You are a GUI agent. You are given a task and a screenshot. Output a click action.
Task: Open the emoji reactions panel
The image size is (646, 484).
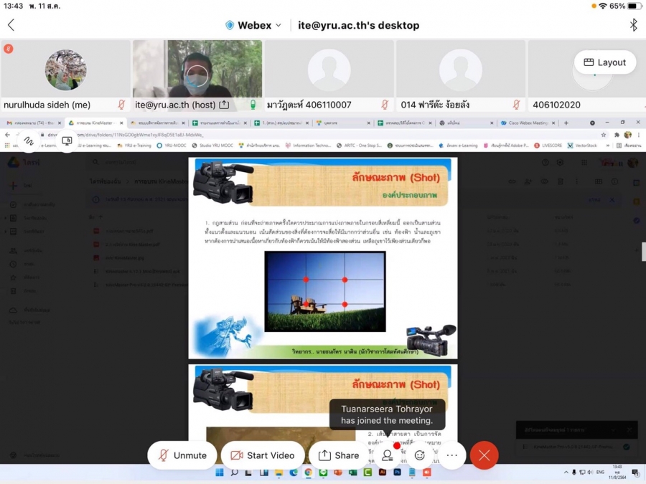click(x=420, y=455)
